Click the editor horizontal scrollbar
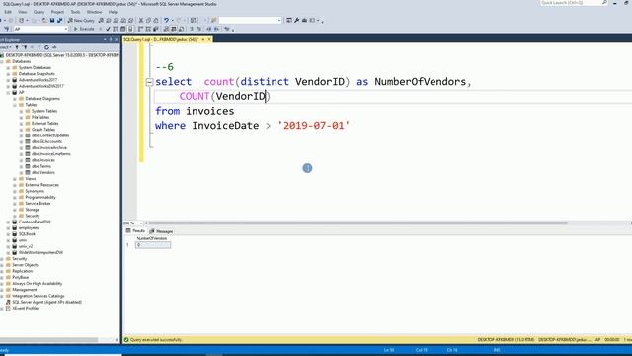The width and height of the screenshot is (632, 356). [357, 222]
